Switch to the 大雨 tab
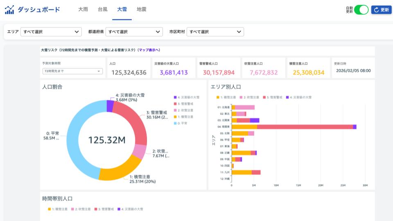 (x=83, y=9)
